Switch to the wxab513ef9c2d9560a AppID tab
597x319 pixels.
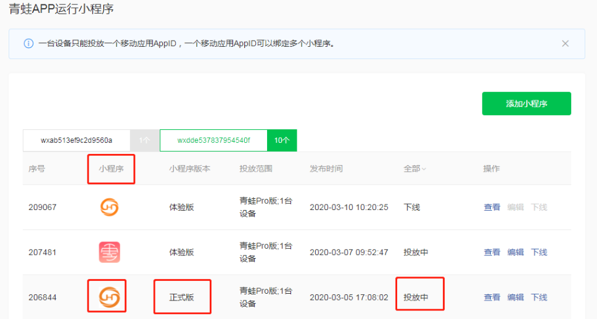[x=76, y=140]
